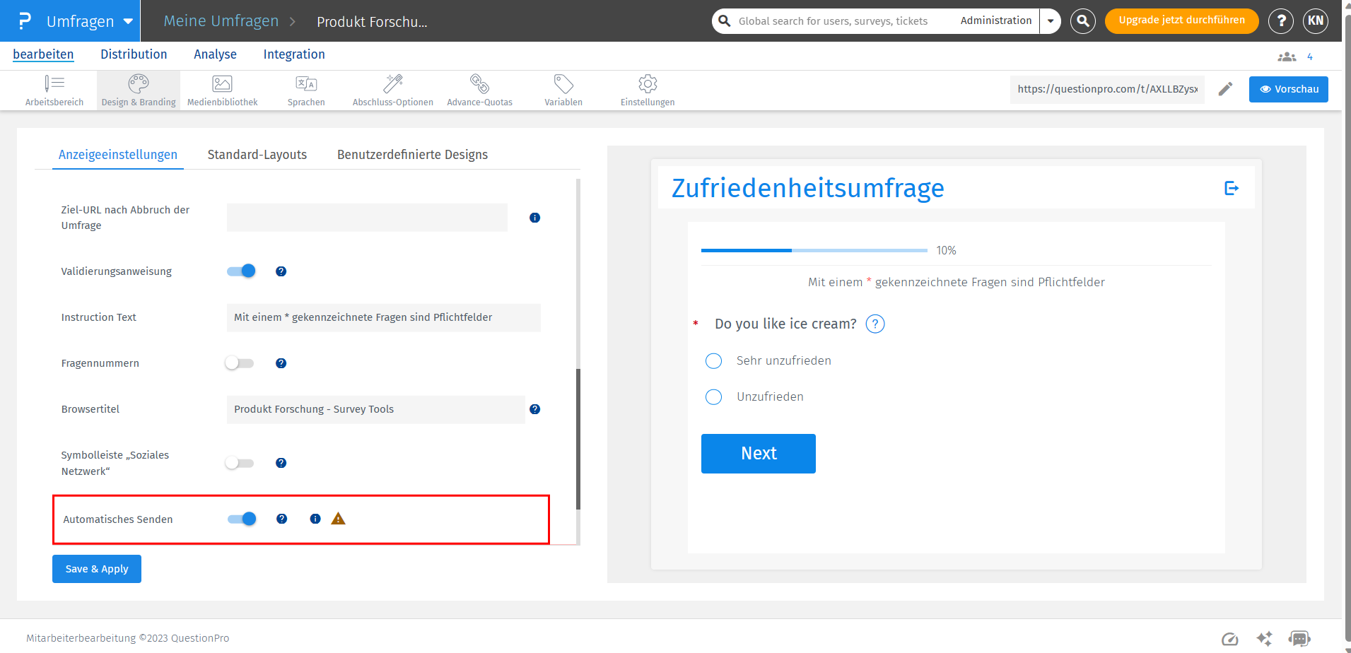
Task: Open the help question mark in header
Action: point(1281,20)
